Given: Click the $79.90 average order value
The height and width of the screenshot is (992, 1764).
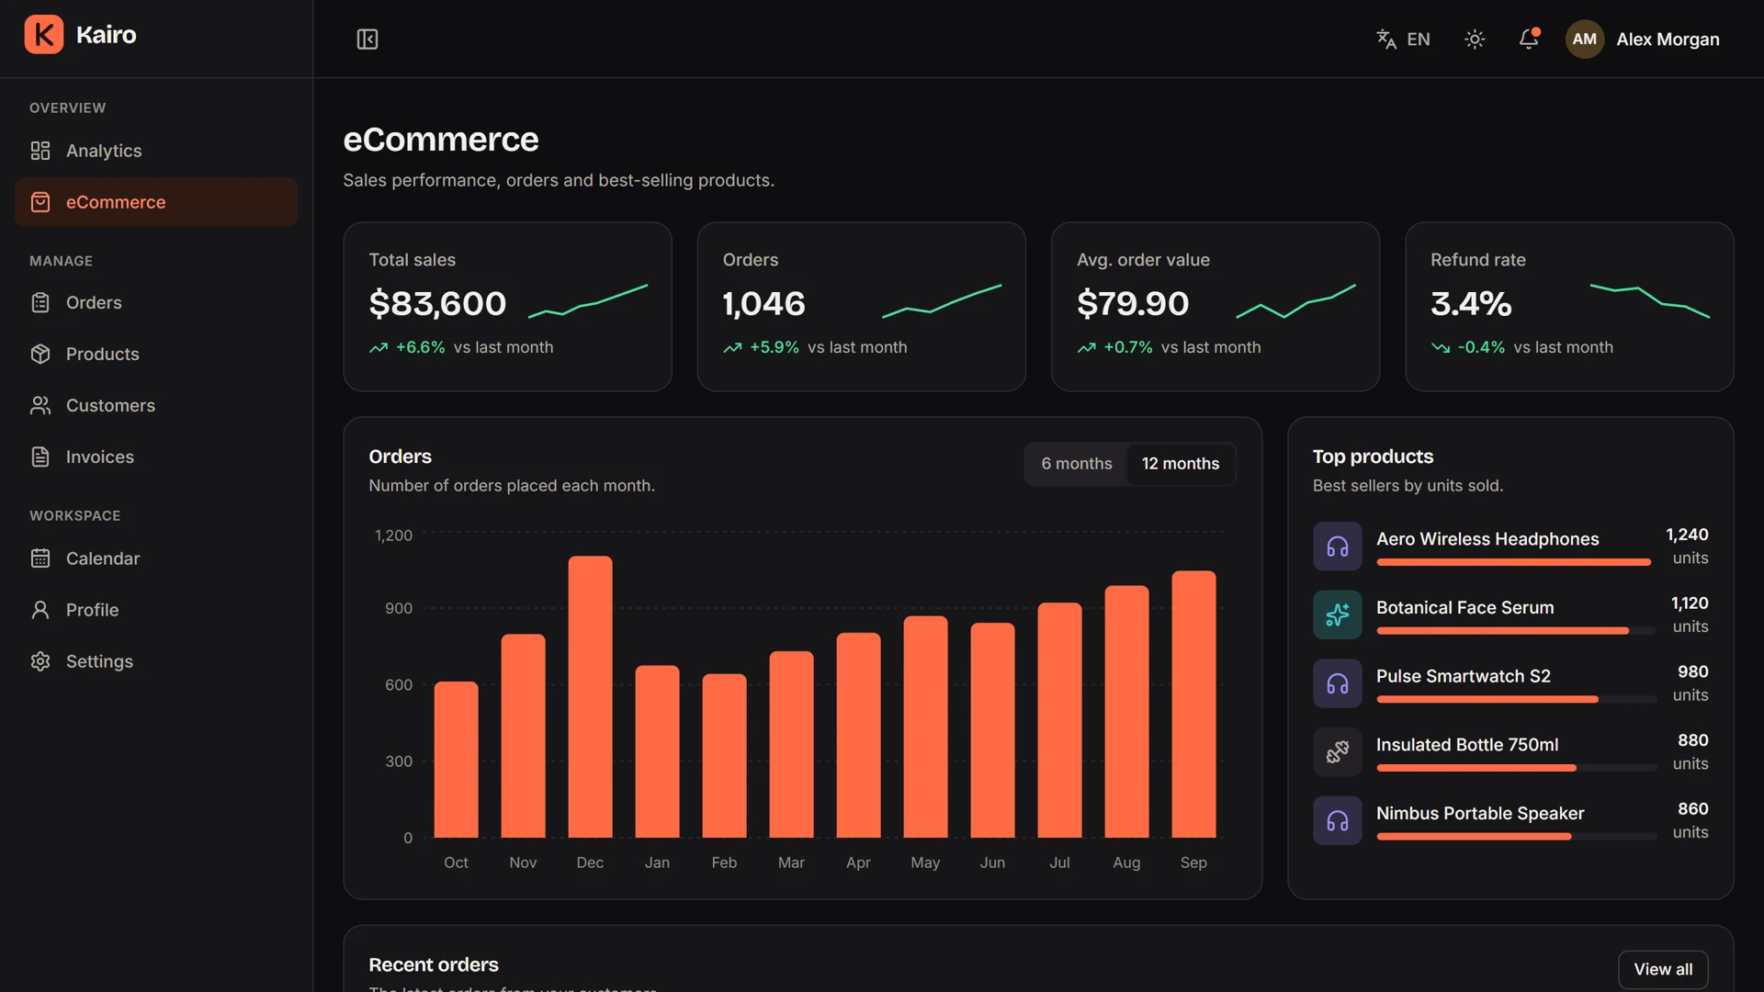Looking at the screenshot, I should click(1133, 304).
